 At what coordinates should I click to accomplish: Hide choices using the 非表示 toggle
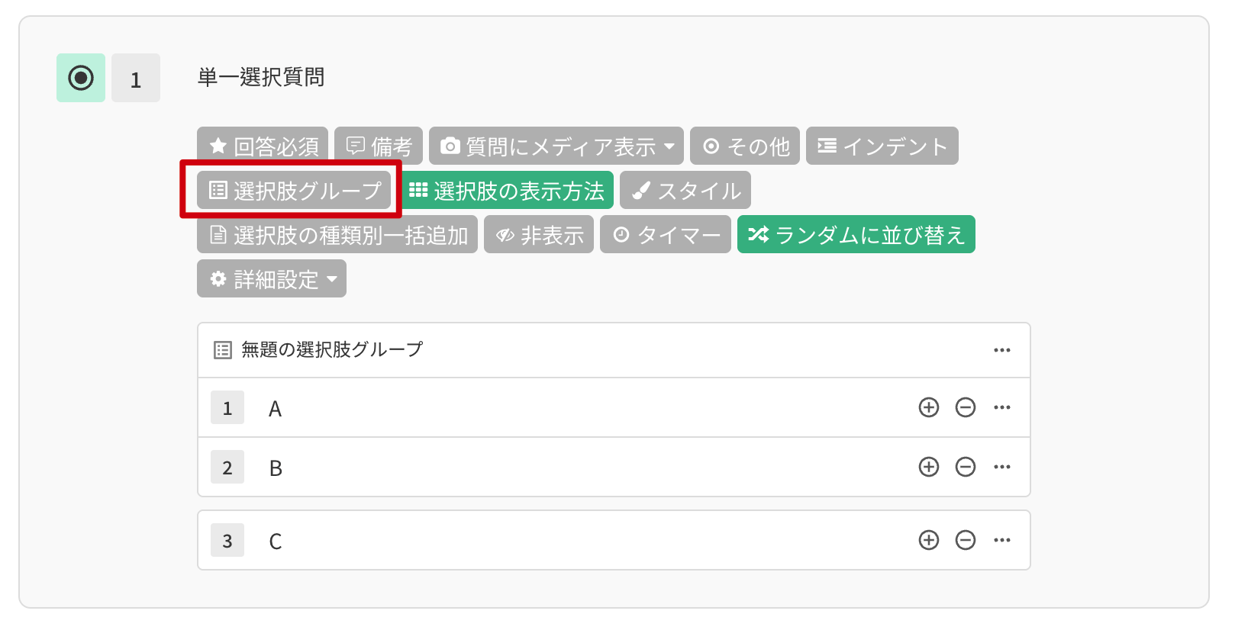[539, 234]
